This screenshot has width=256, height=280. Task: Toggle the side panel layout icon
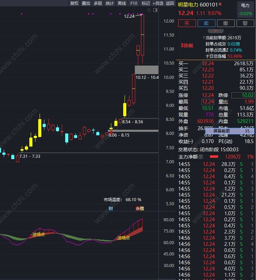pos(155,10)
